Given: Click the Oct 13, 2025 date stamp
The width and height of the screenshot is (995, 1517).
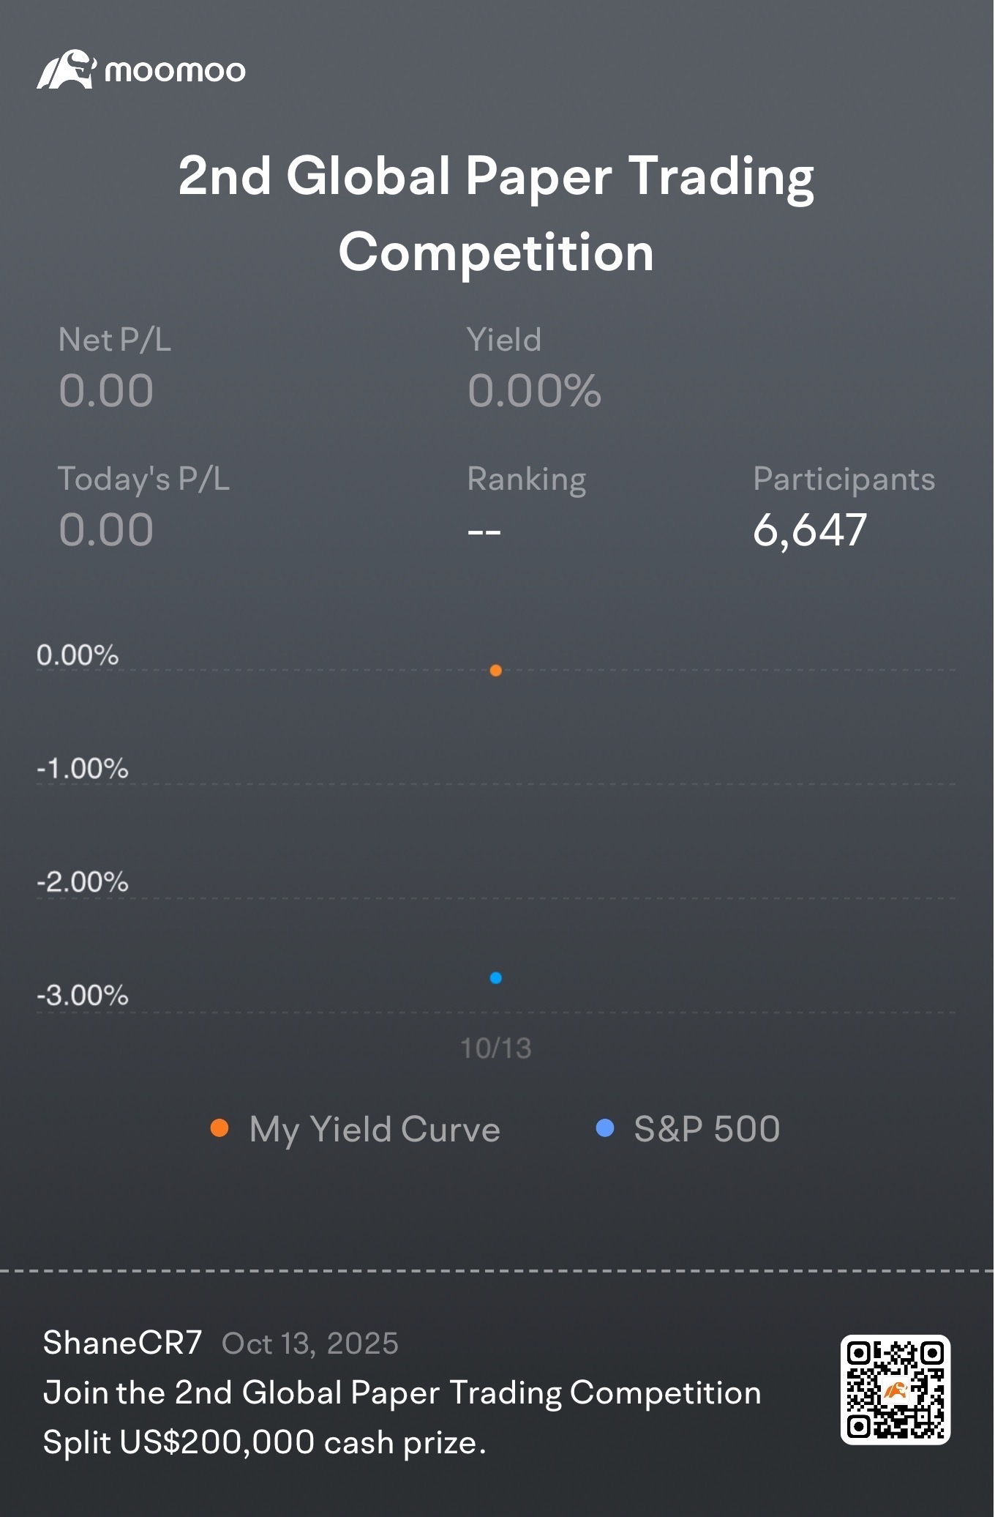Looking at the screenshot, I should [x=310, y=1344].
